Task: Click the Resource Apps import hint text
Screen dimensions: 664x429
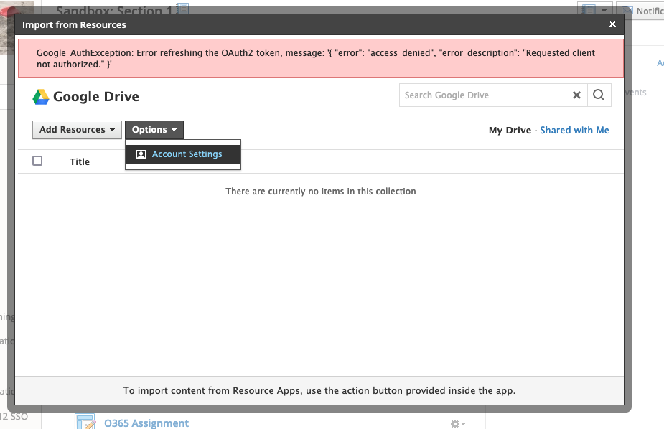Action: (x=319, y=390)
